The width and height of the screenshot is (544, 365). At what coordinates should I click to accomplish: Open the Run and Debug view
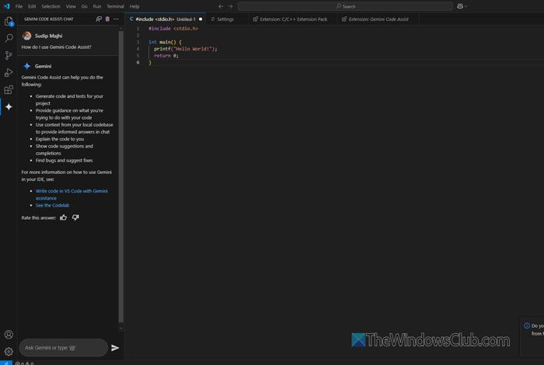(9, 72)
